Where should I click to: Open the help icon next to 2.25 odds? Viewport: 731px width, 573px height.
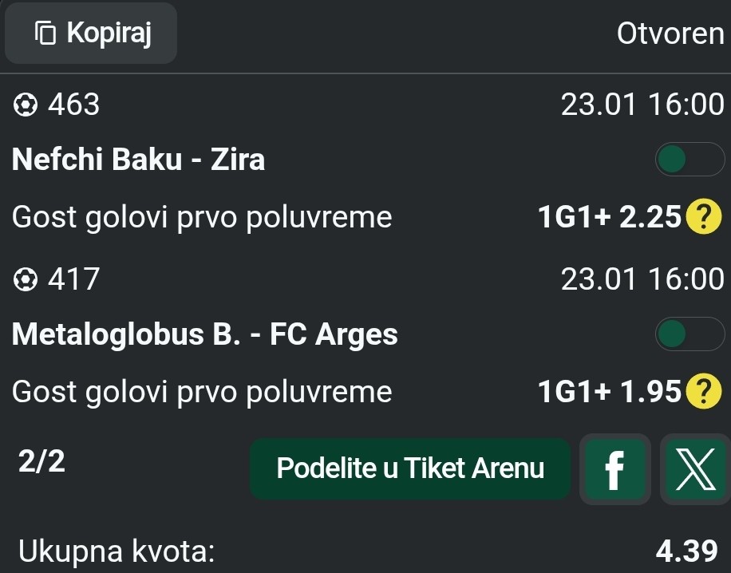click(702, 216)
